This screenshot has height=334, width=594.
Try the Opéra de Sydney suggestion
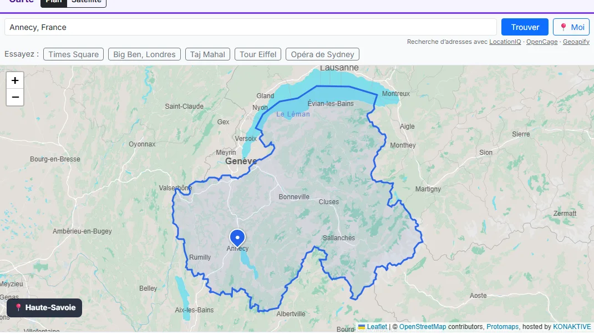click(x=322, y=54)
